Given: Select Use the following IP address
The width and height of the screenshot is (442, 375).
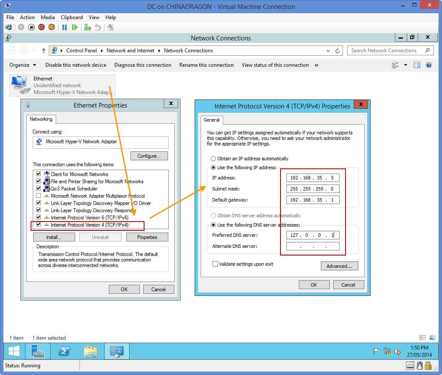Looking at the screenshot, I should 213,168.
